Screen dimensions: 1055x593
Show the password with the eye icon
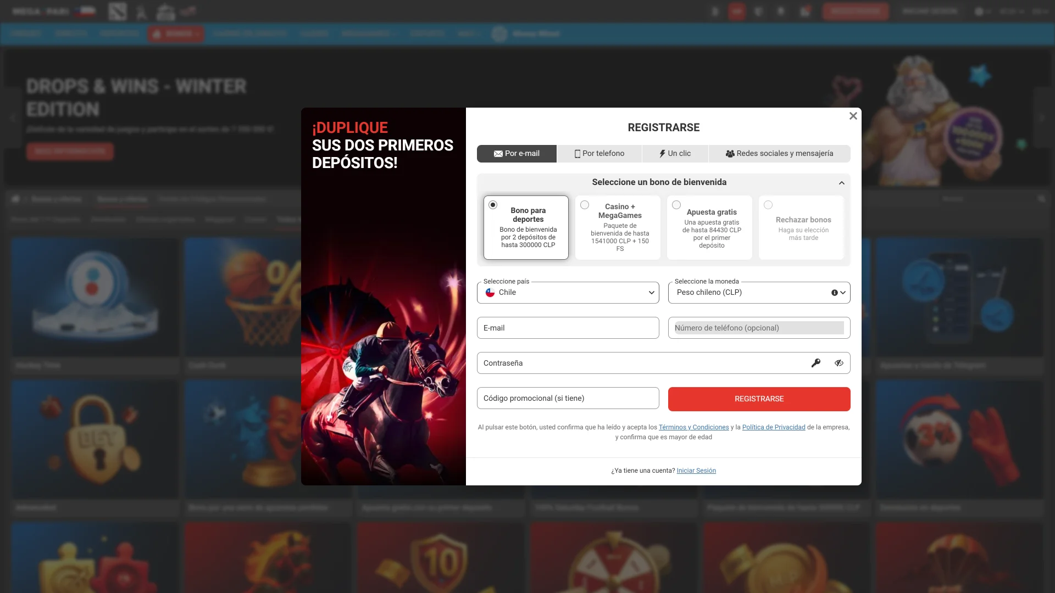click(839, 363)
